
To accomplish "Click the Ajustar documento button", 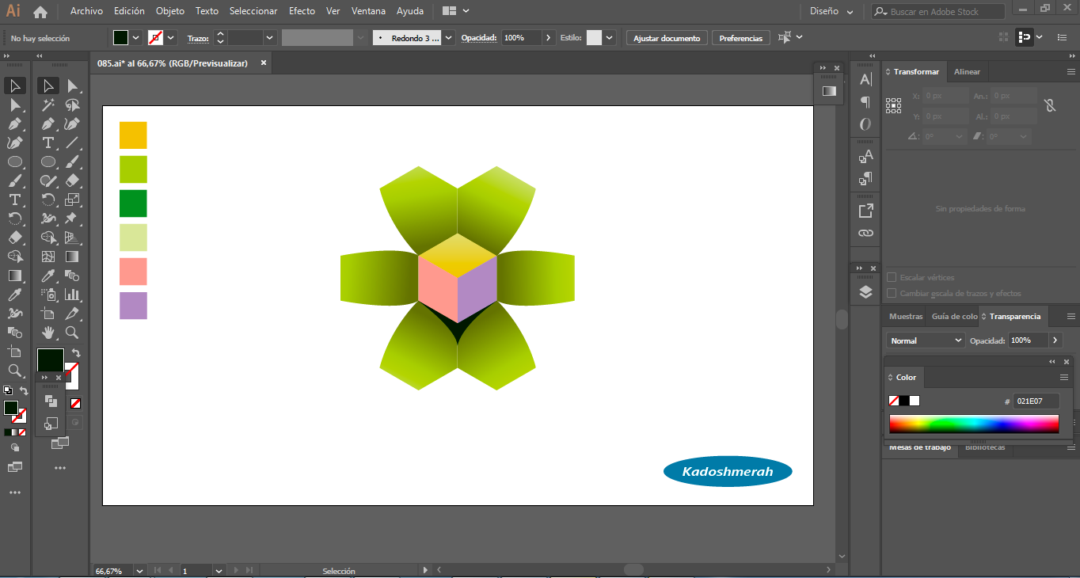I will pyautogui.click(x=667, y=38).
